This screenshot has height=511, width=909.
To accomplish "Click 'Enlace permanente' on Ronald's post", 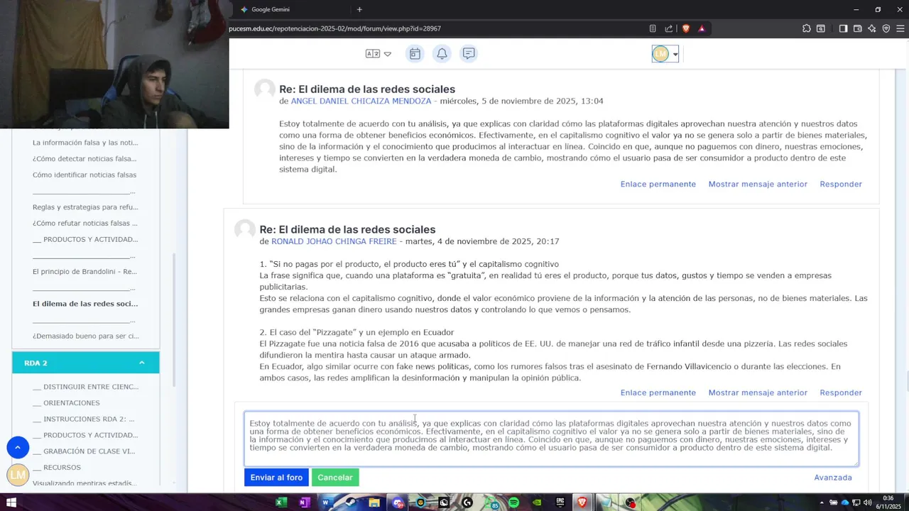I will click(x=658, y=392).
